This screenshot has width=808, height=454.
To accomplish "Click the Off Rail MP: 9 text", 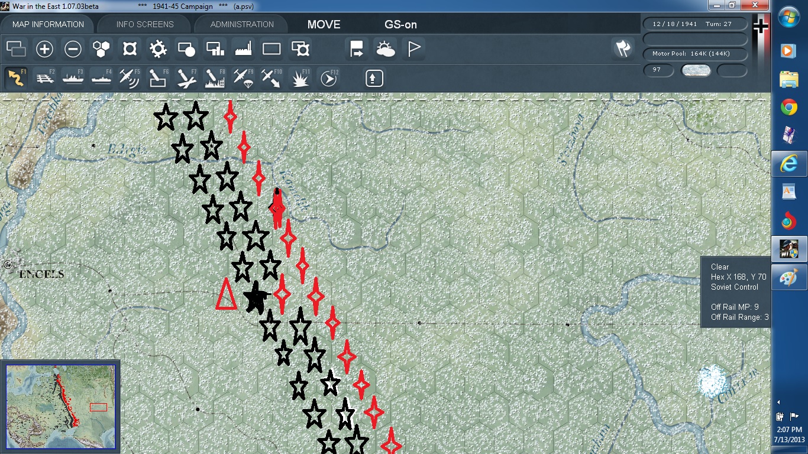I will click(x=735, y=307).
